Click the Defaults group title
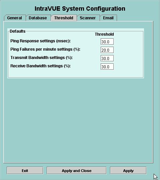The width and height of the screenshot is (160, 180). pyautogui.click(x=18, y=31)
